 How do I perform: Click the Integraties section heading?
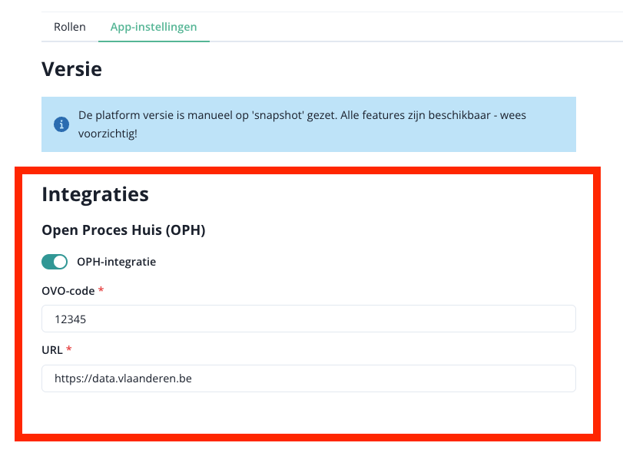point(94,194)
